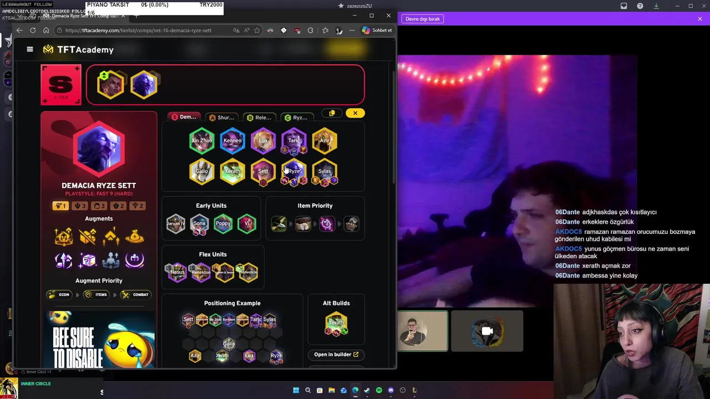Viewport: 710px width, 399px height.
Task: Click Open in builder button
Action: coord(336,355)
